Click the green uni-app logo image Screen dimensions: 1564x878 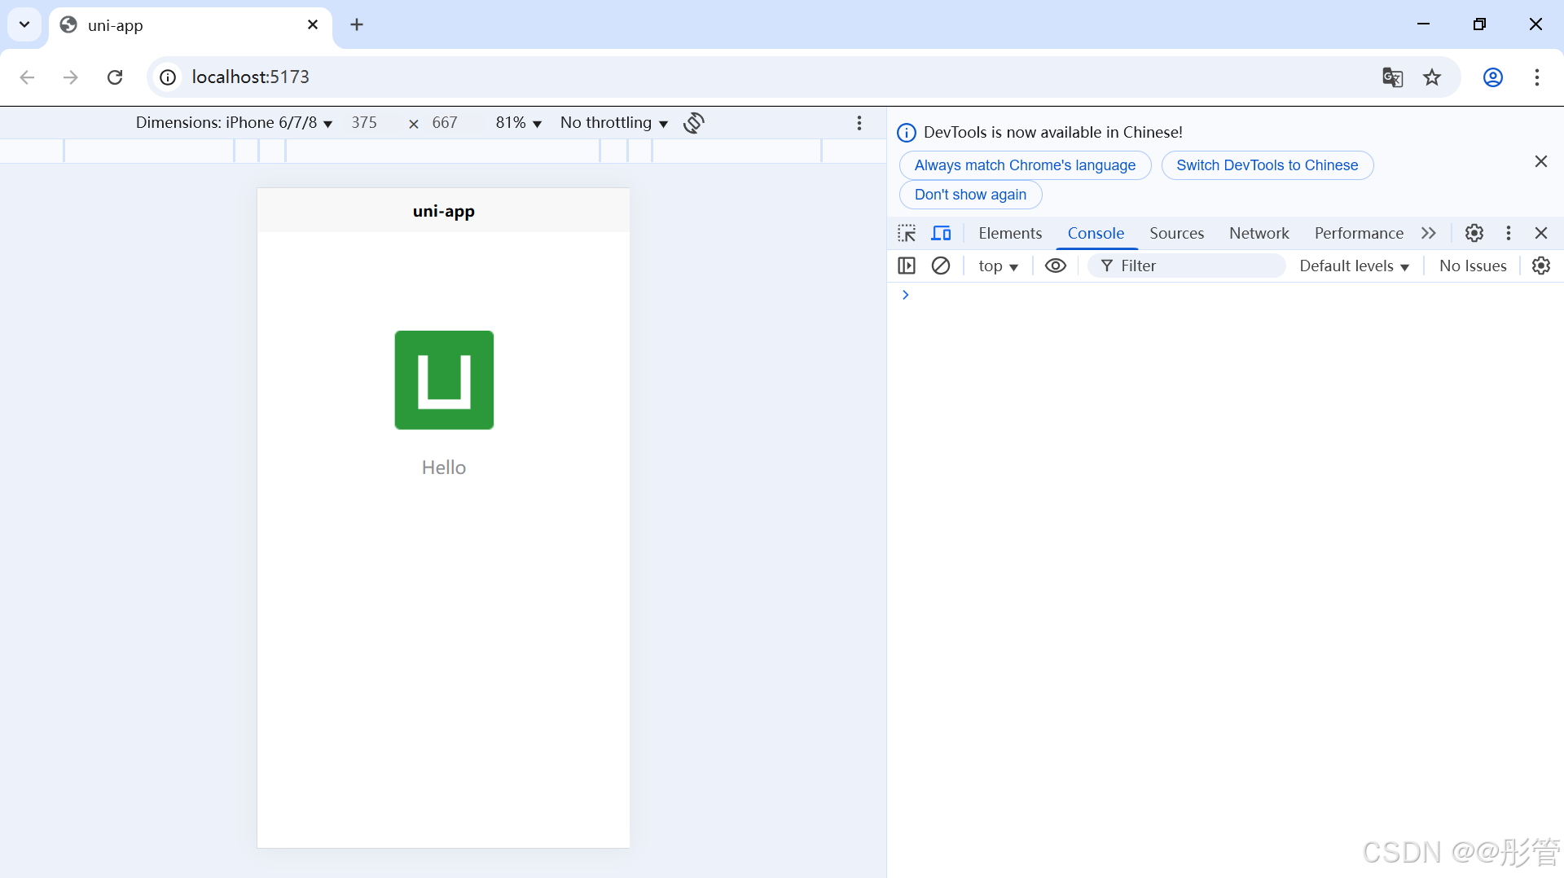[444, 380]
